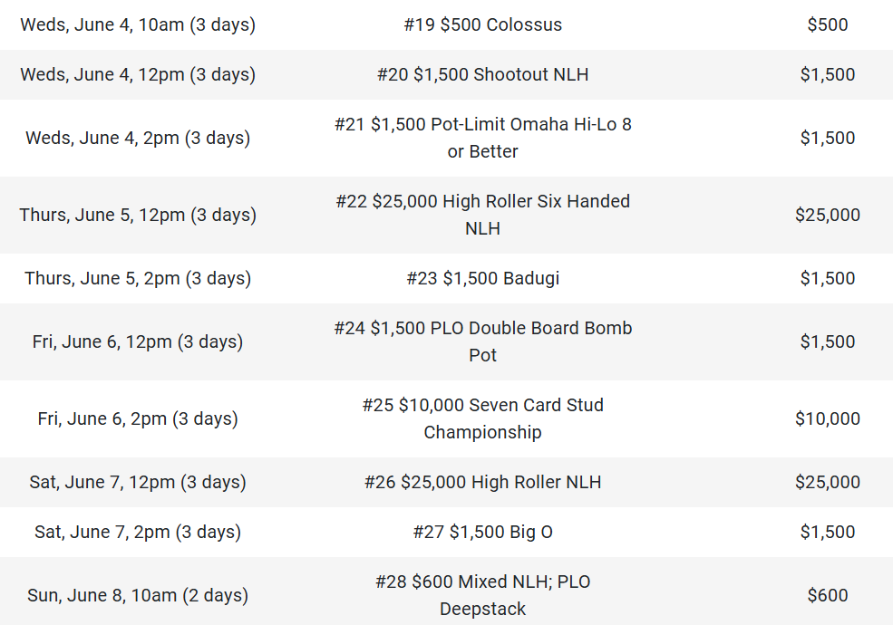The image size is (893, 625).
Task: Click the 'Weds, June 4, 10am (3 days)' date
Action: pyautogui.click(x=138, y=24)
